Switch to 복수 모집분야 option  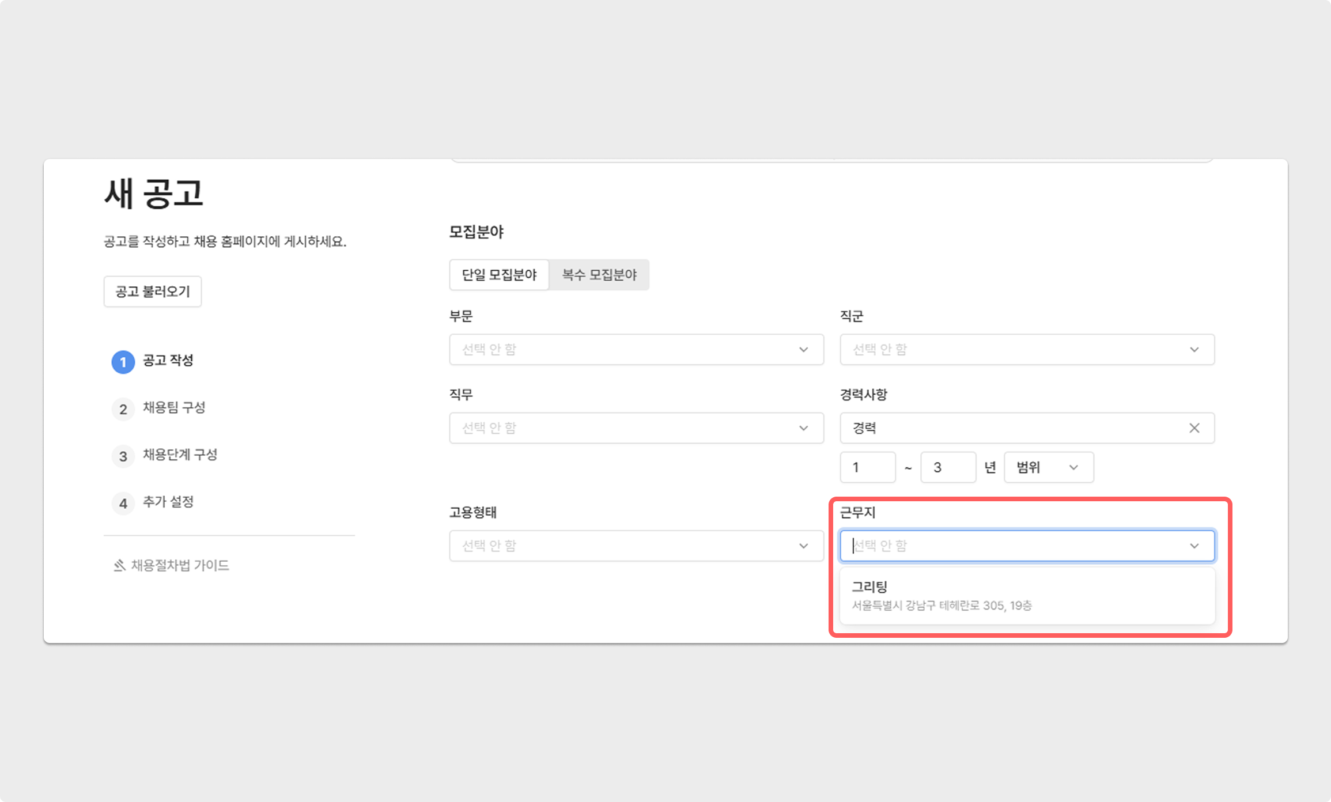[x=599, y=275]
